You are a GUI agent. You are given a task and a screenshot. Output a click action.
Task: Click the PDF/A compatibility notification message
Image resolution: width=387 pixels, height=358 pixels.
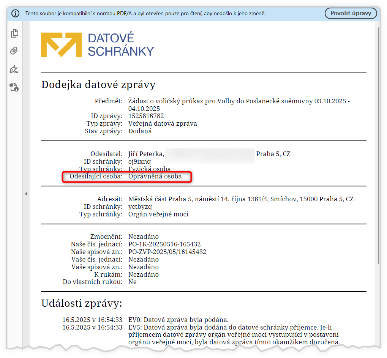(x=145, y=13)
